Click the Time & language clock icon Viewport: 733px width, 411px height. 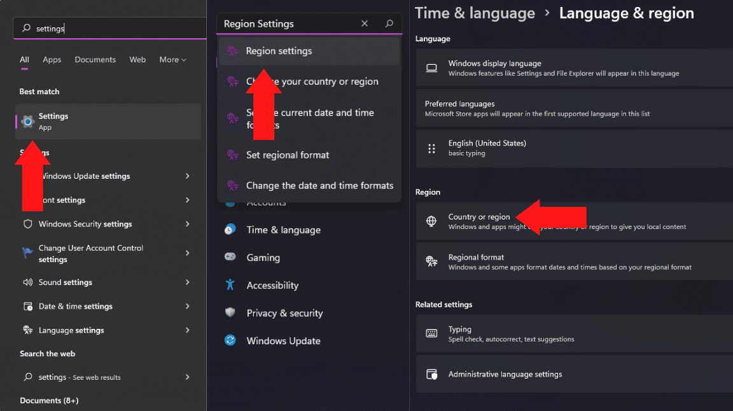(x=230, y=230)
